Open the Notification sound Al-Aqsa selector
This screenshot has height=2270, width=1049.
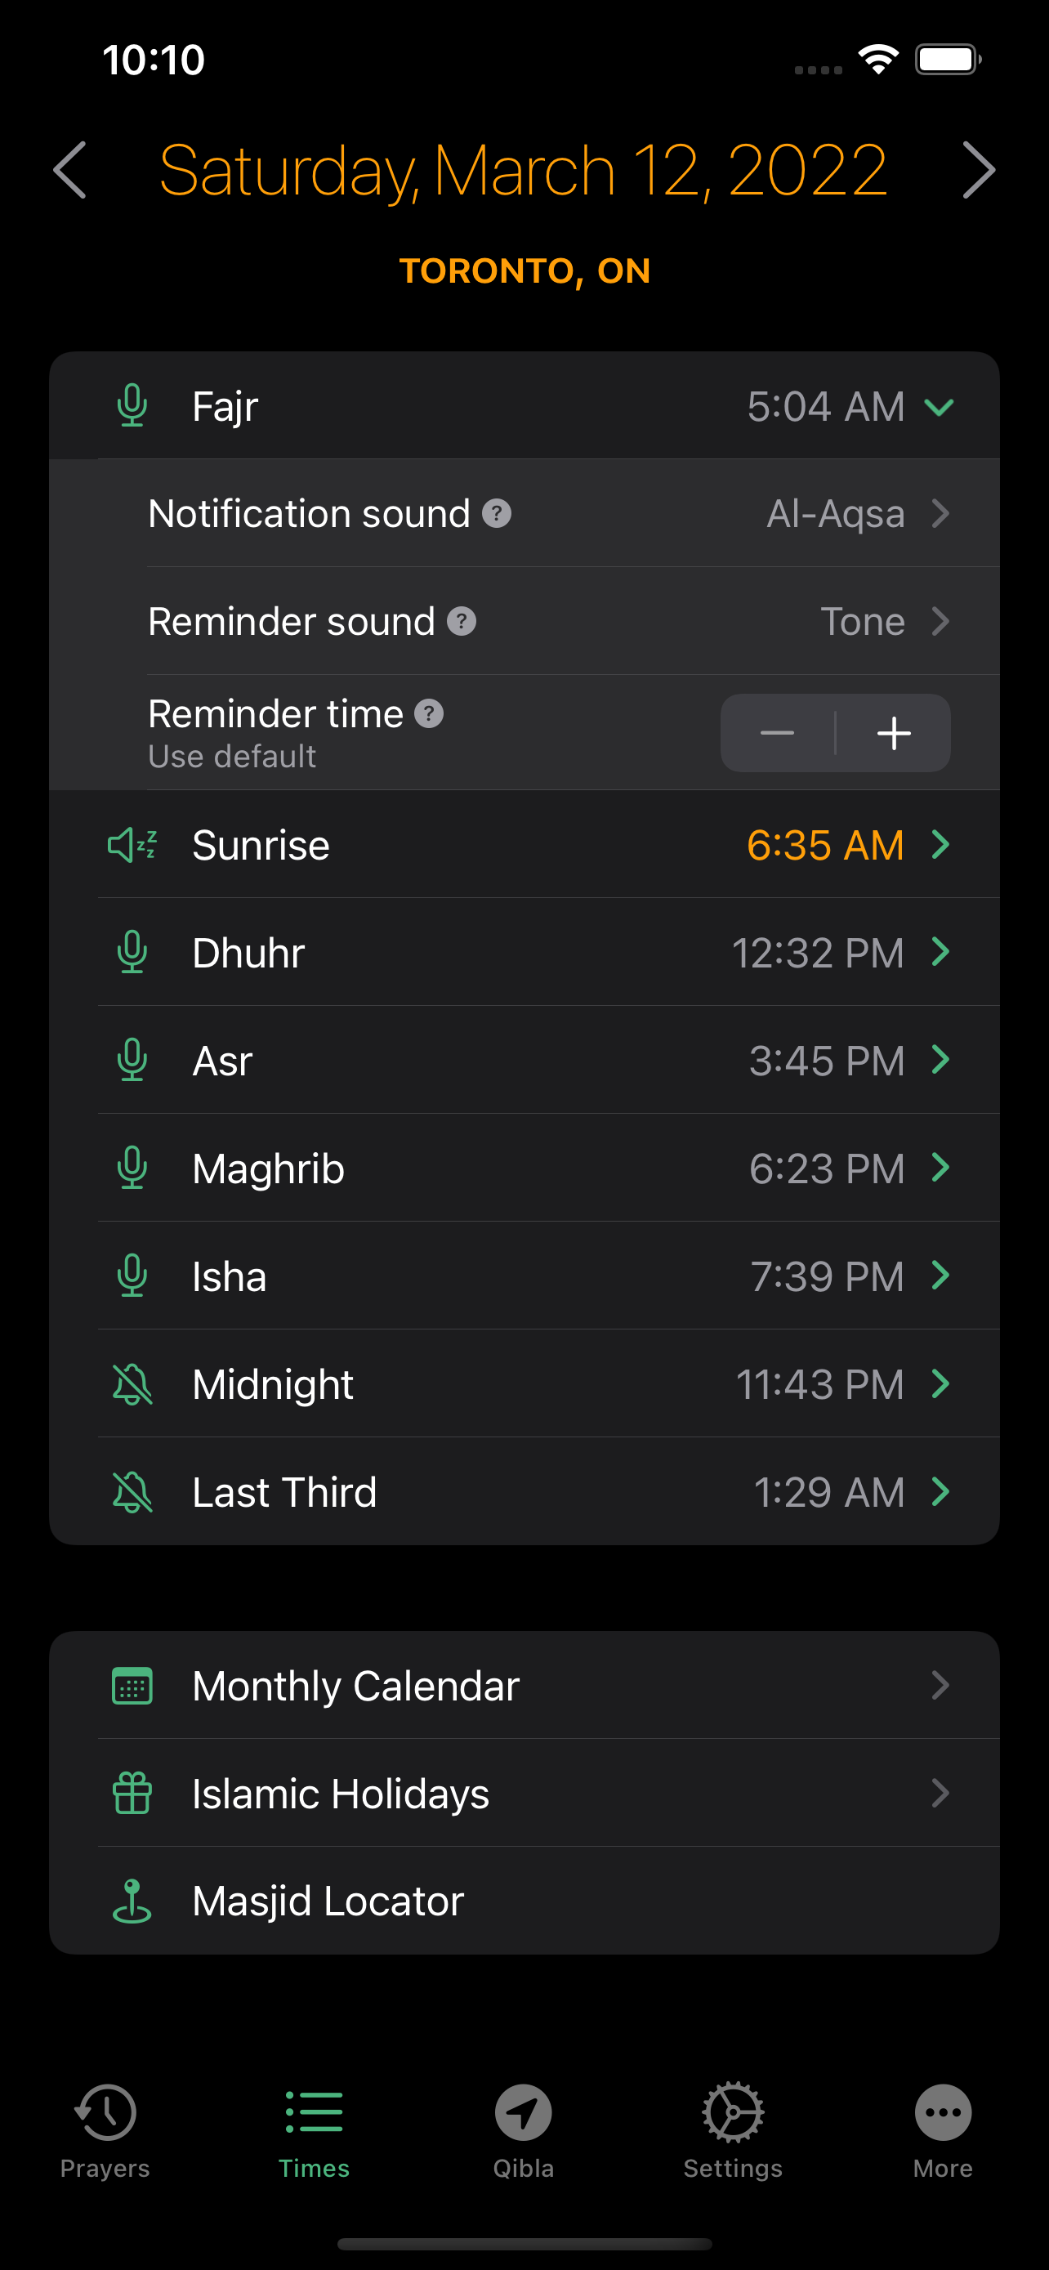(x=855, y=514)
